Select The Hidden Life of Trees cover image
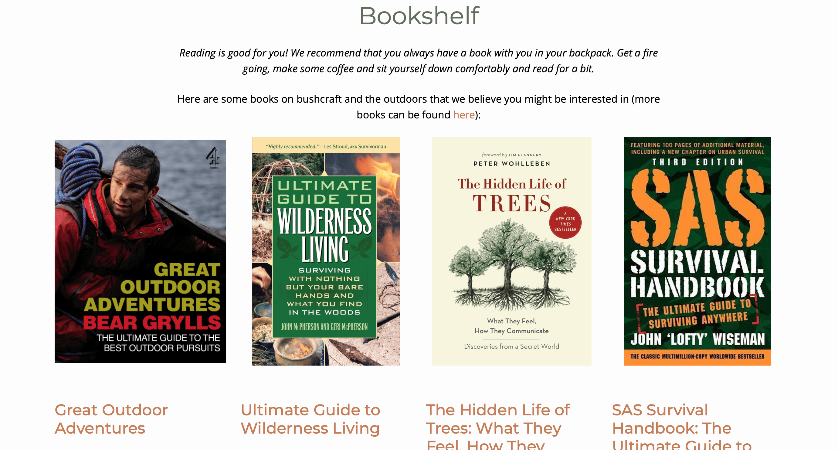Viewport: 838px width, 450px height. (511, 251)
